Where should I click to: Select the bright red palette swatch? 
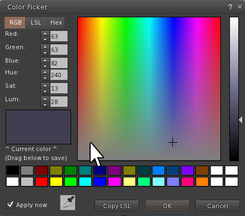tap(41, 182)
